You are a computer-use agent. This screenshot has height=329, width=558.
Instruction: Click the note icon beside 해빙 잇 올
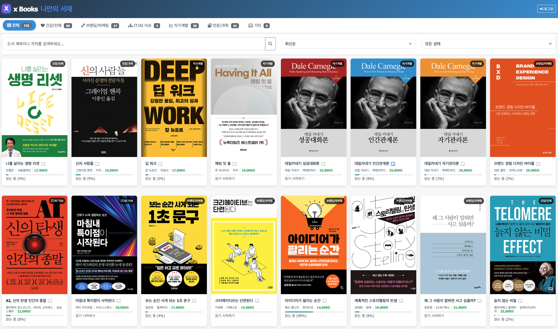[235, 164]
